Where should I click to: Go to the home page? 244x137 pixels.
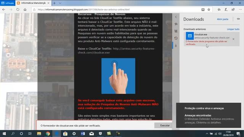pos(25,10)
